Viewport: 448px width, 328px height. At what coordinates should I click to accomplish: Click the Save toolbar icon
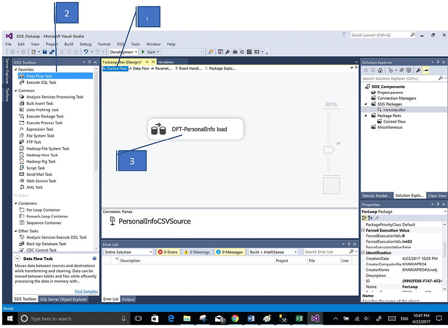[x=45, y=52]
